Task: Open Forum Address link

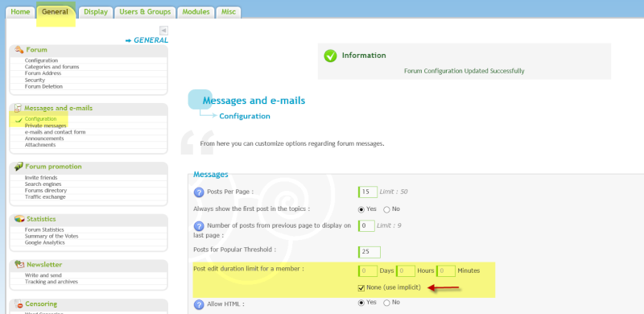Action: (43, 73)
